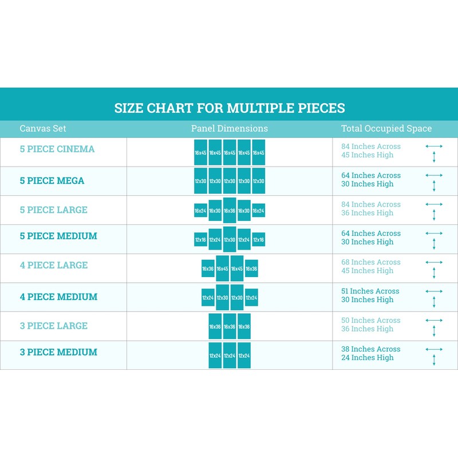Click width arrow icon in 3 Piece Medium row
Screen dimensions: 458x458
click(x=434, y=349)
